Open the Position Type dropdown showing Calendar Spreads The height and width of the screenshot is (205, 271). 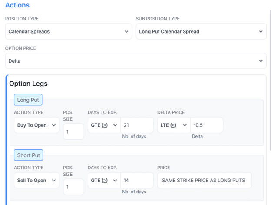click(x=68, y=31)
